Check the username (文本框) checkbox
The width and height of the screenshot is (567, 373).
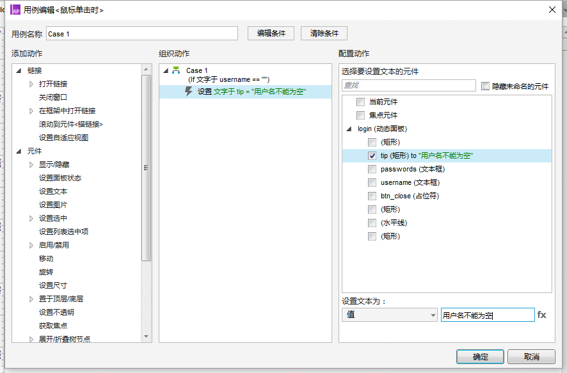(x=372, y=182)
